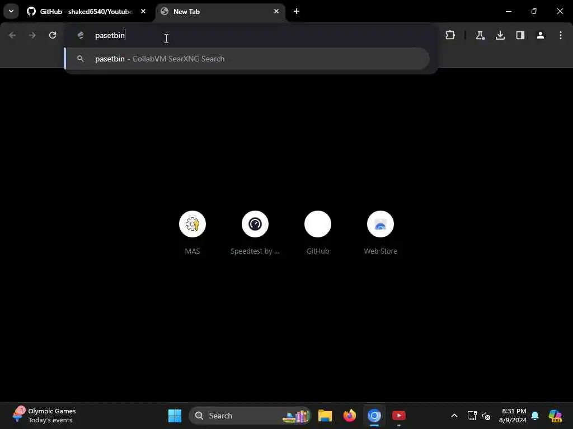Show hidden system tray icons
The width and height of the screenshot is (573, 429).
(x=454, y=416)
